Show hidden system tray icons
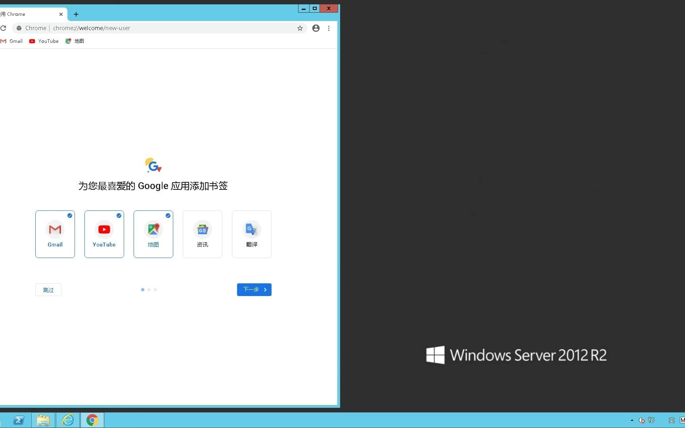Screen dimensions: 685x428 (632, 420)
